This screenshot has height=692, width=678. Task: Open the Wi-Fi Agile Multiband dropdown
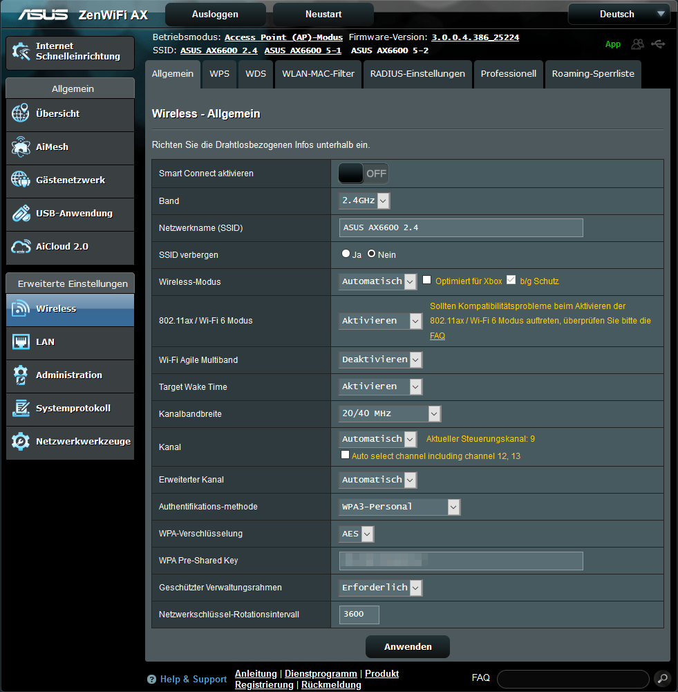click(x=381, y=359)
